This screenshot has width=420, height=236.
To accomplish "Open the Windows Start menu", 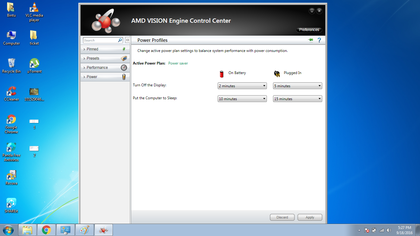I will (x=8, y=230).
